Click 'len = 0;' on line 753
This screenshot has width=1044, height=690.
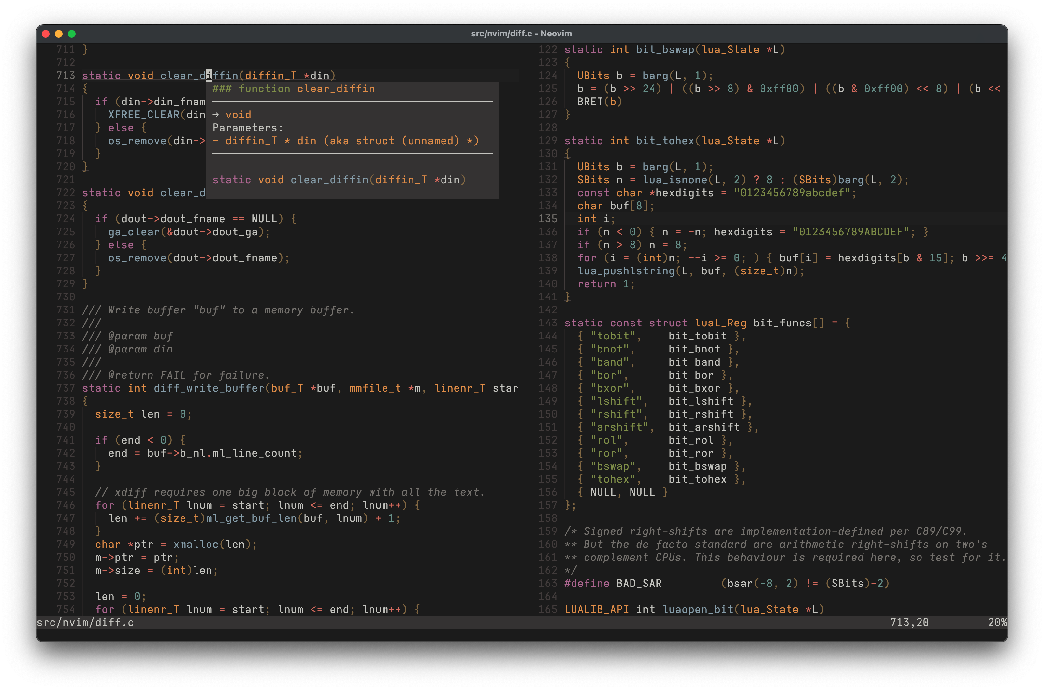click(121, 596)
